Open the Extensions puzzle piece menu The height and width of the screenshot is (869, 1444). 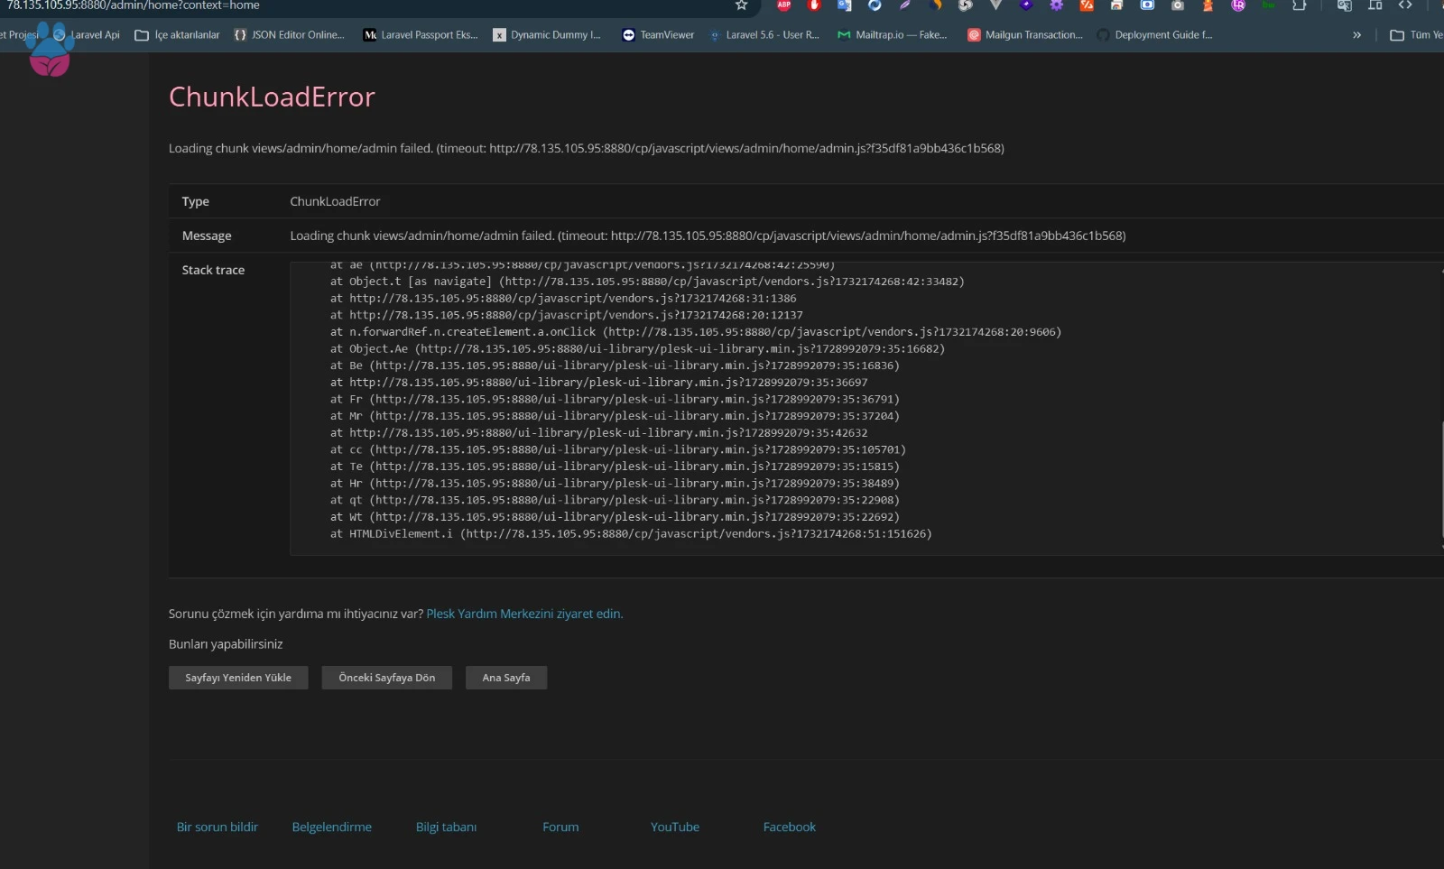click(1300, 5)
